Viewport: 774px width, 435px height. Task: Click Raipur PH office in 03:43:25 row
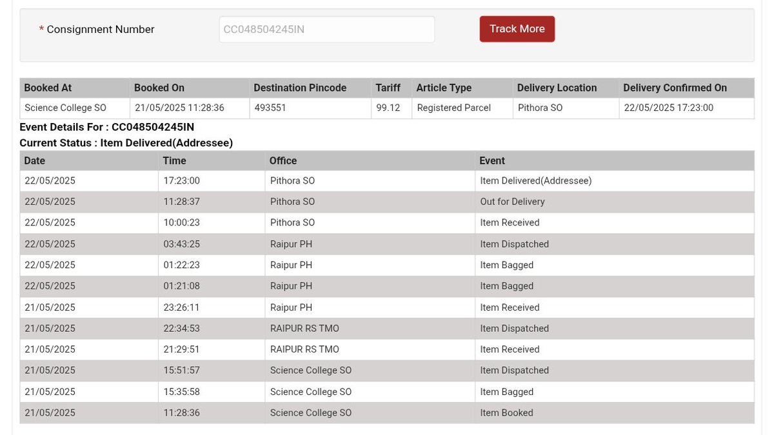click(x=370, y=244)
